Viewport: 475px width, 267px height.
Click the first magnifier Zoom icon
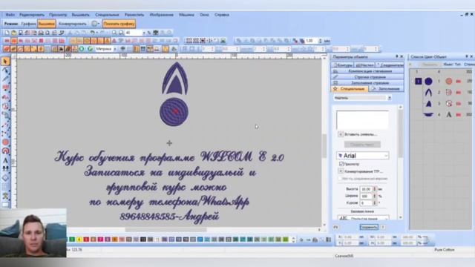pos(114,33)
